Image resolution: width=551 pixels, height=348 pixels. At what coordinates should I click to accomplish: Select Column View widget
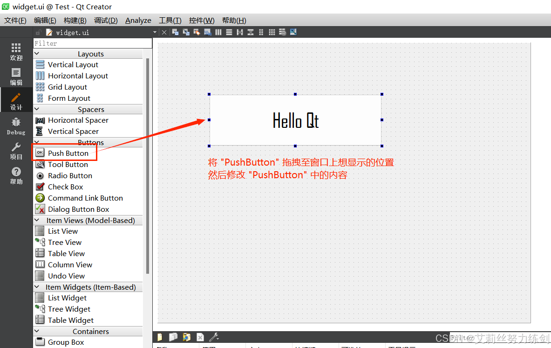pyautogui.click(x=88, y=264)
